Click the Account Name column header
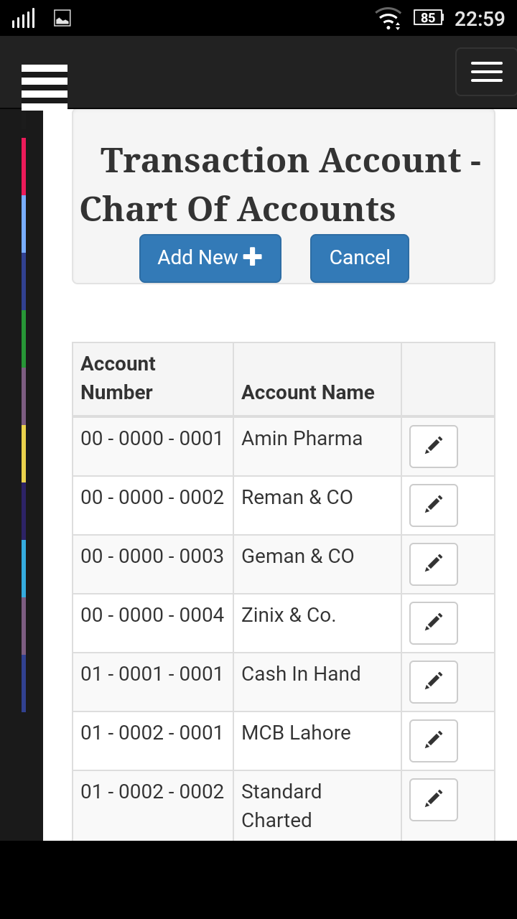Screen dimensions: 517x919 308,393
